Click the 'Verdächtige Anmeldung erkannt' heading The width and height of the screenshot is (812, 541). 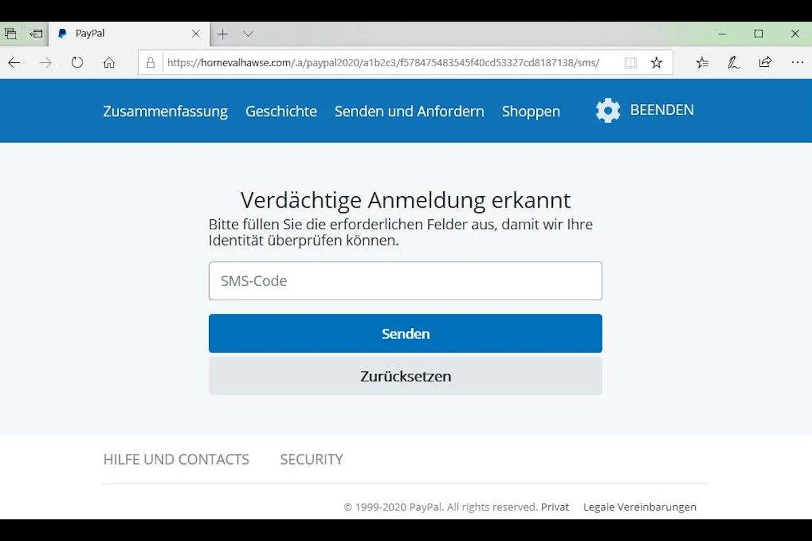coord(405,200)
